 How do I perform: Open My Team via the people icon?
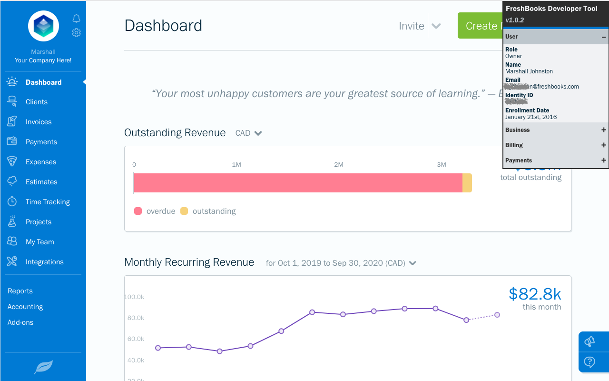(x=12, y=241)
